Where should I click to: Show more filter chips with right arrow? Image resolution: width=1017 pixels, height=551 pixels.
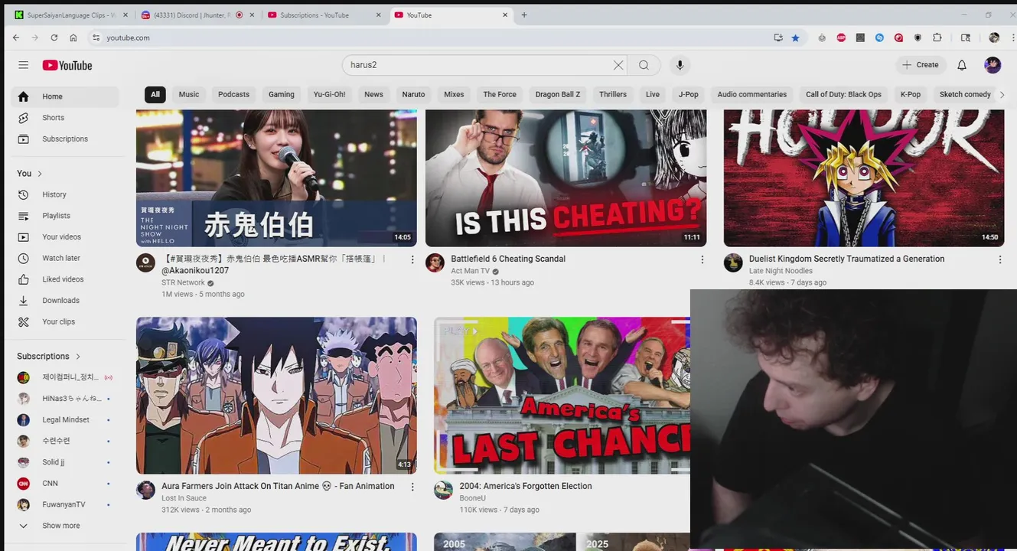click(x=1002, y=95)
